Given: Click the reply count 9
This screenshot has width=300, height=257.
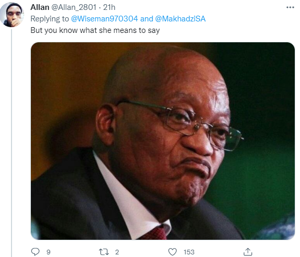Looking at the screenshot, I should coord(48,252).
